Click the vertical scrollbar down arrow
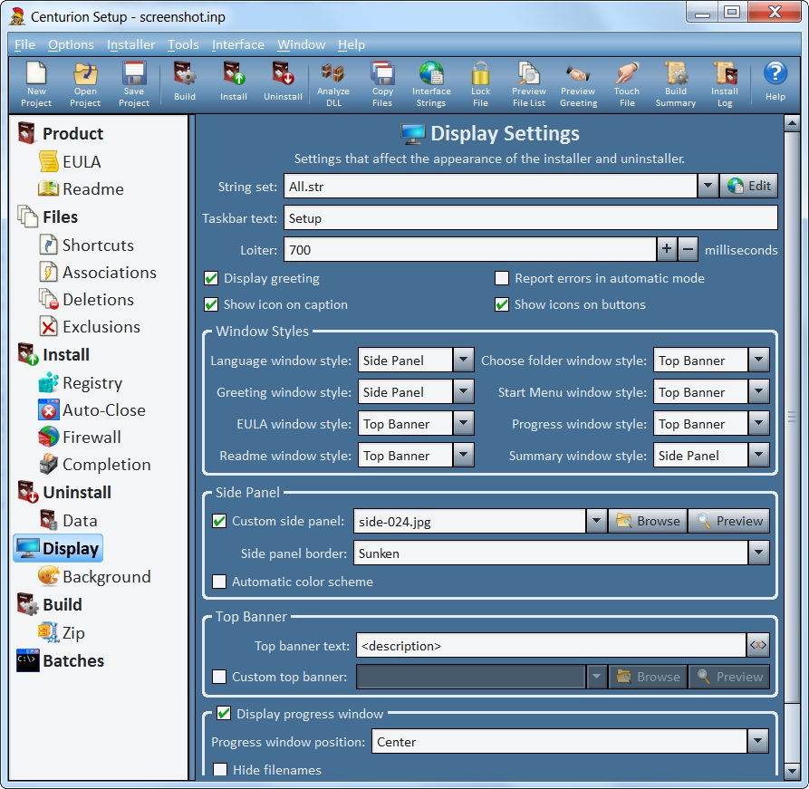The height and width of the screenshot is (789, 809). click(792, 772)
